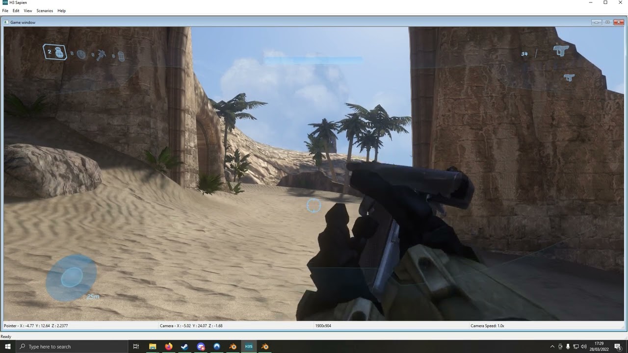Open the View menu
Viewport: 628px width, 353px height.
tap(28, 11)
